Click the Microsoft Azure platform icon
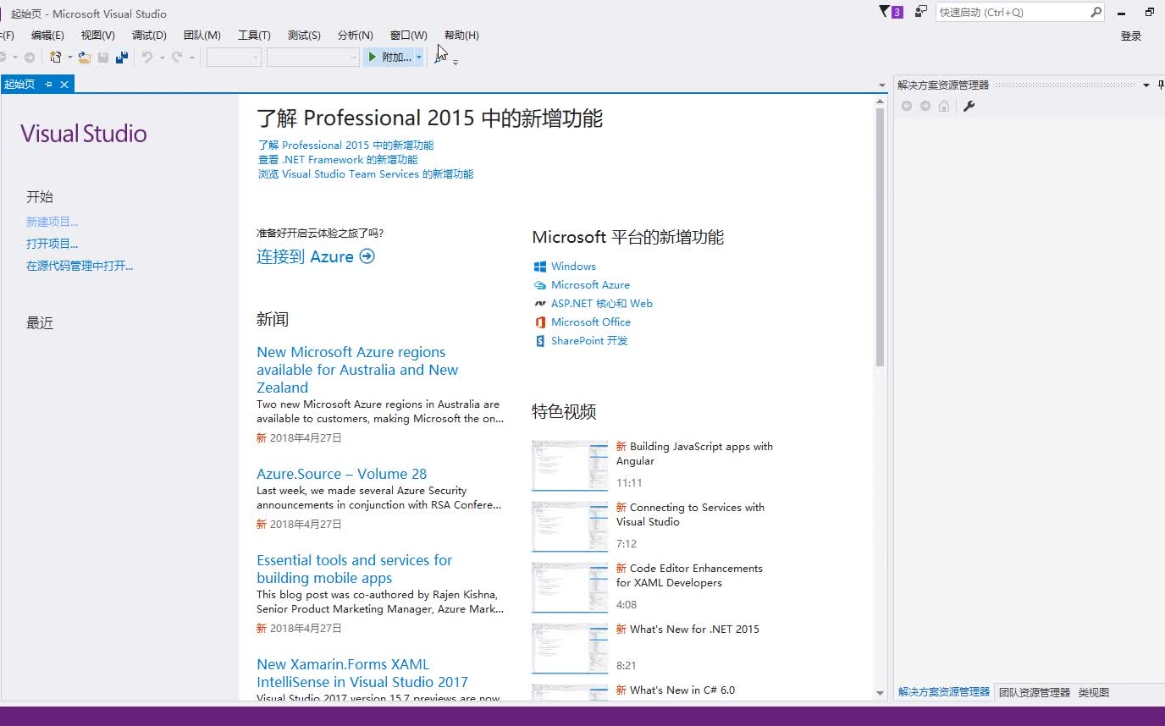1165x726 pixels. pos(539,285)
